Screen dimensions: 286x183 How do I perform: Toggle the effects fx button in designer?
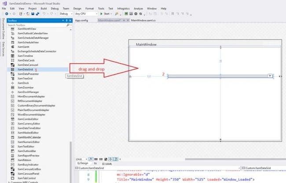(x=91, y=159)
